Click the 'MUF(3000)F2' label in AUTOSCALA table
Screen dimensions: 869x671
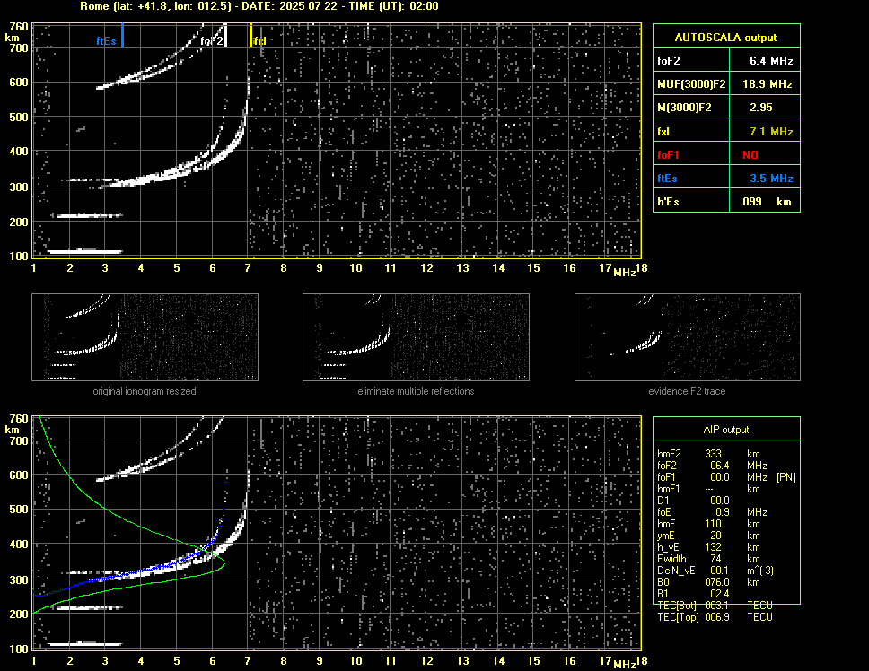(691, 84)
